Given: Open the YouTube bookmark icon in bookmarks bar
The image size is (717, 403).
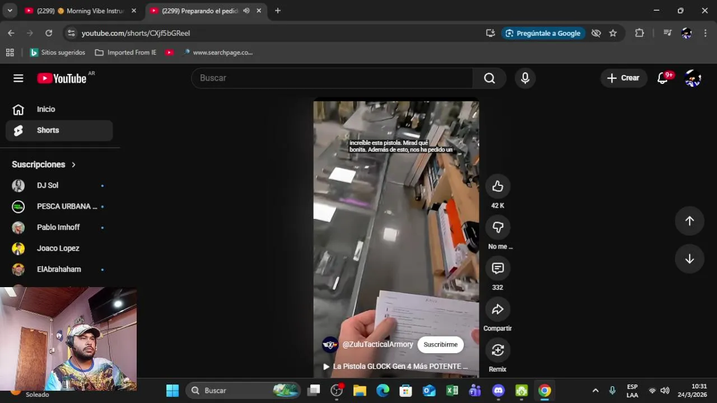Looking at the screenshot, I should pyautogui.click(x=169, y=53).
